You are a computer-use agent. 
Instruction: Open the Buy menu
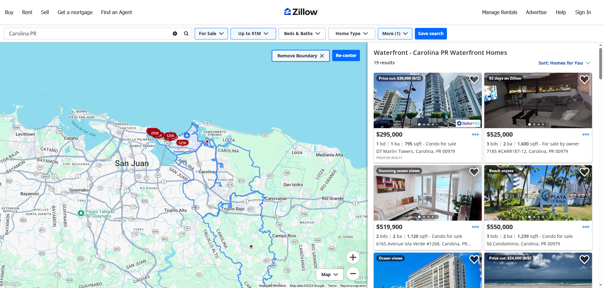coord(9,12)
